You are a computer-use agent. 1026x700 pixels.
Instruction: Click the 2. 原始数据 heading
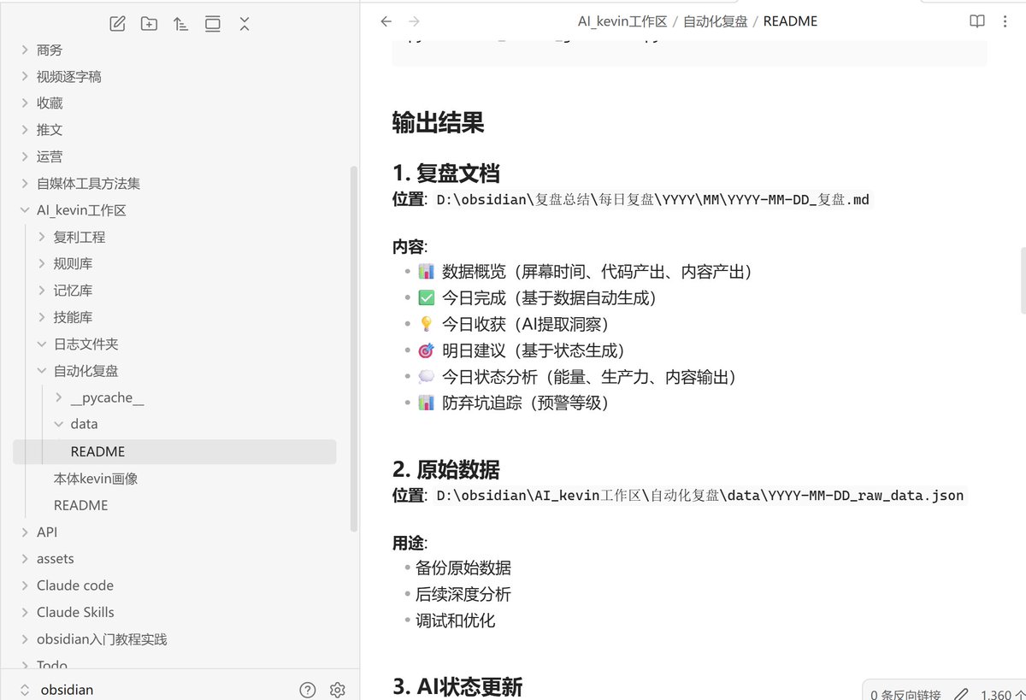tap(446, 469)
